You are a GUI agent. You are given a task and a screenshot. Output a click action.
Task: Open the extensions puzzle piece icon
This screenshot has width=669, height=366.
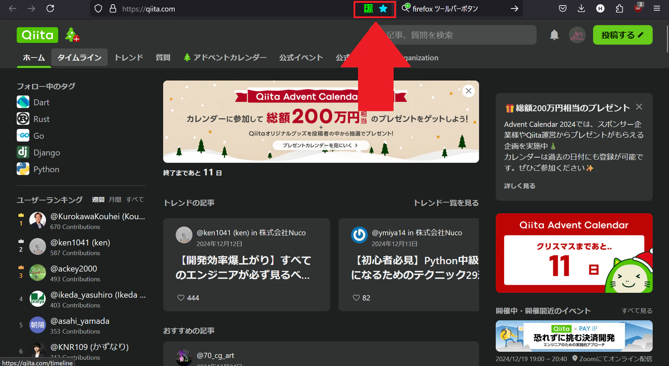pyautogui.click(x=619, y=8)
